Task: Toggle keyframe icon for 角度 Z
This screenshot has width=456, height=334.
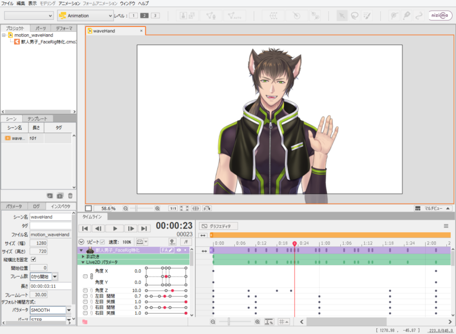Action: (x=85, y=291)
